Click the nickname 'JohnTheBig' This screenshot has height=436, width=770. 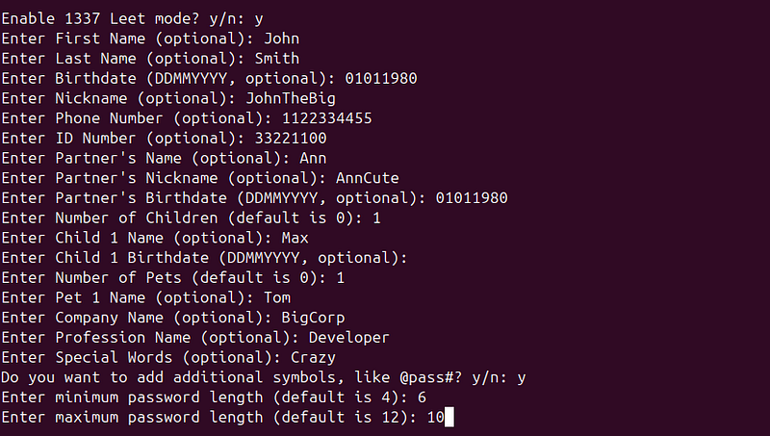291,99
